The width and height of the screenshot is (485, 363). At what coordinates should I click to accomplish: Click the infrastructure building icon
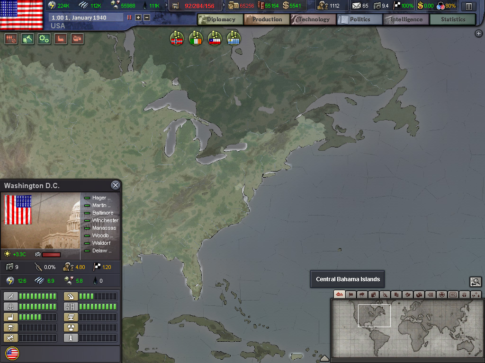[71, 307]
